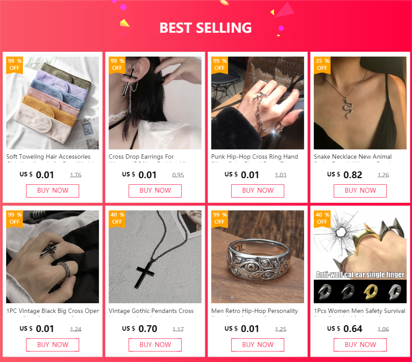Buy the Soft Toweling Hair Accessories now
The height and width of the screenshot is (362, 412).
[53, 191]
